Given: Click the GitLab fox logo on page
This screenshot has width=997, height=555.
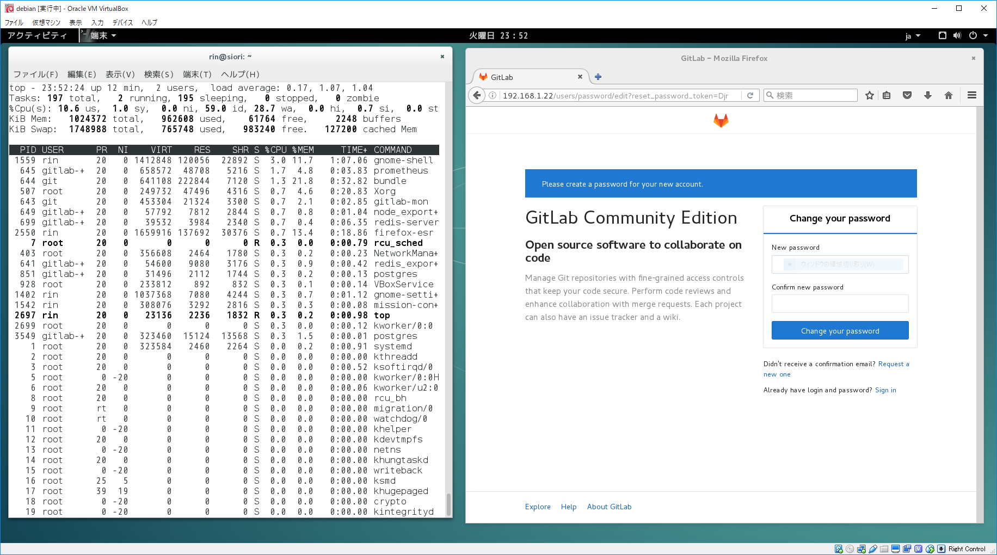Looking at the screenshot, I should [721, 120].
